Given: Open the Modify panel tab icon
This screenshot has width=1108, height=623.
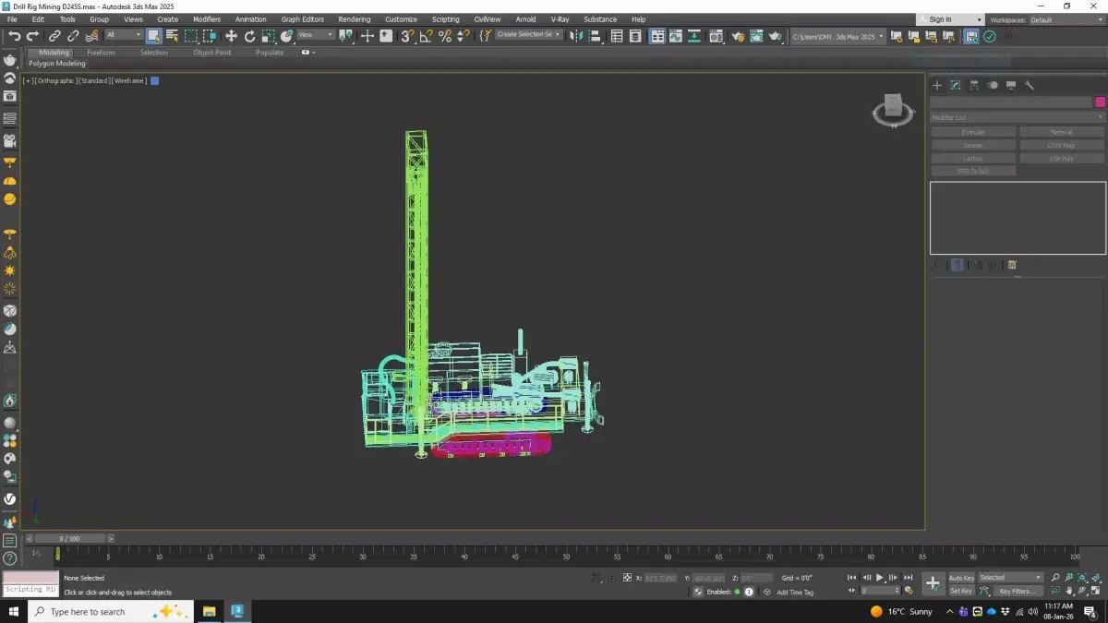Looking at the screenshot, I should coord(956,85).
